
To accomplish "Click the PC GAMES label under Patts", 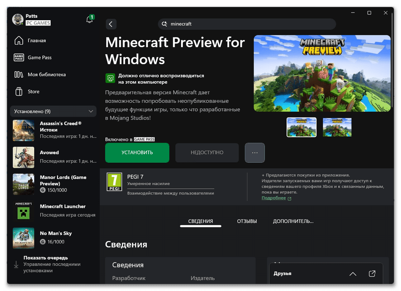I will tap(38, 23).
